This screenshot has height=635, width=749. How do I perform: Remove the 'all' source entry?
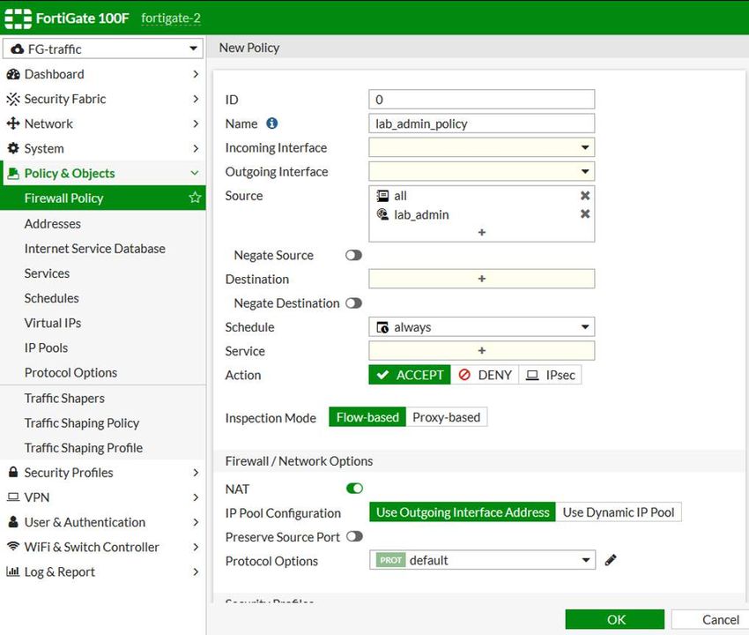(585, 195)
